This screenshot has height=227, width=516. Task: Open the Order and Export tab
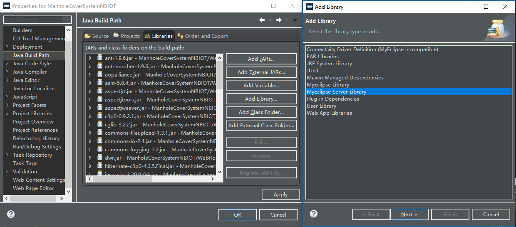point(203,36)
